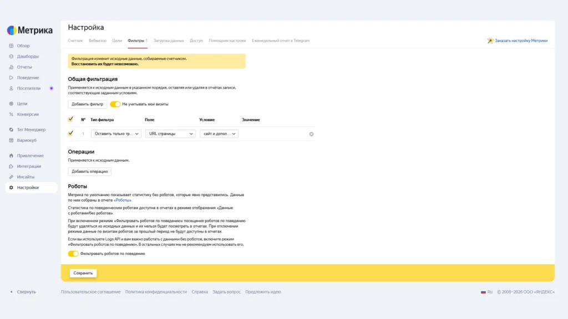Uncheck the filter row 1 checkbox
This screenshot has height=319, width=568.
tap(70, 133)
